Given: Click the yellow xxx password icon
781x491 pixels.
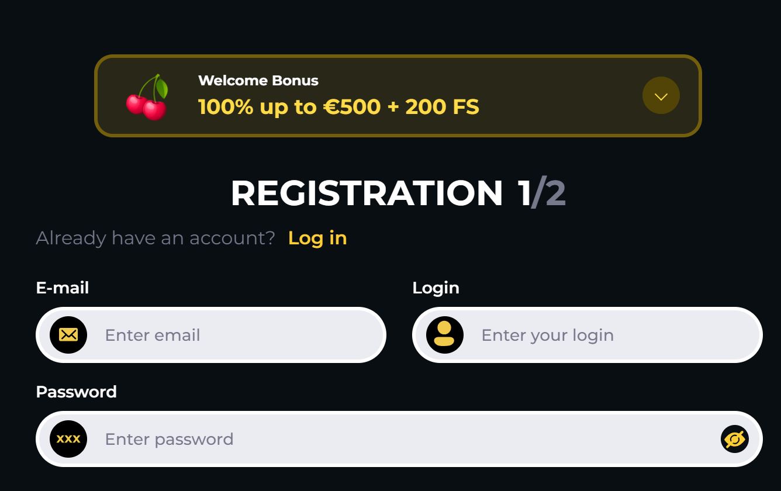Looking at the screenshot, I should tap(68, 439).
